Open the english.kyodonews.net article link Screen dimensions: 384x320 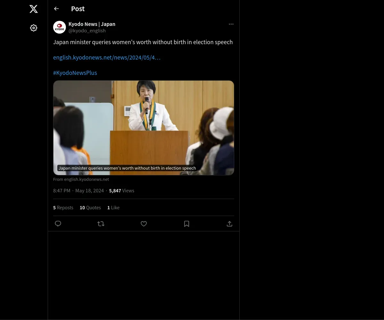tap(107, 58)
